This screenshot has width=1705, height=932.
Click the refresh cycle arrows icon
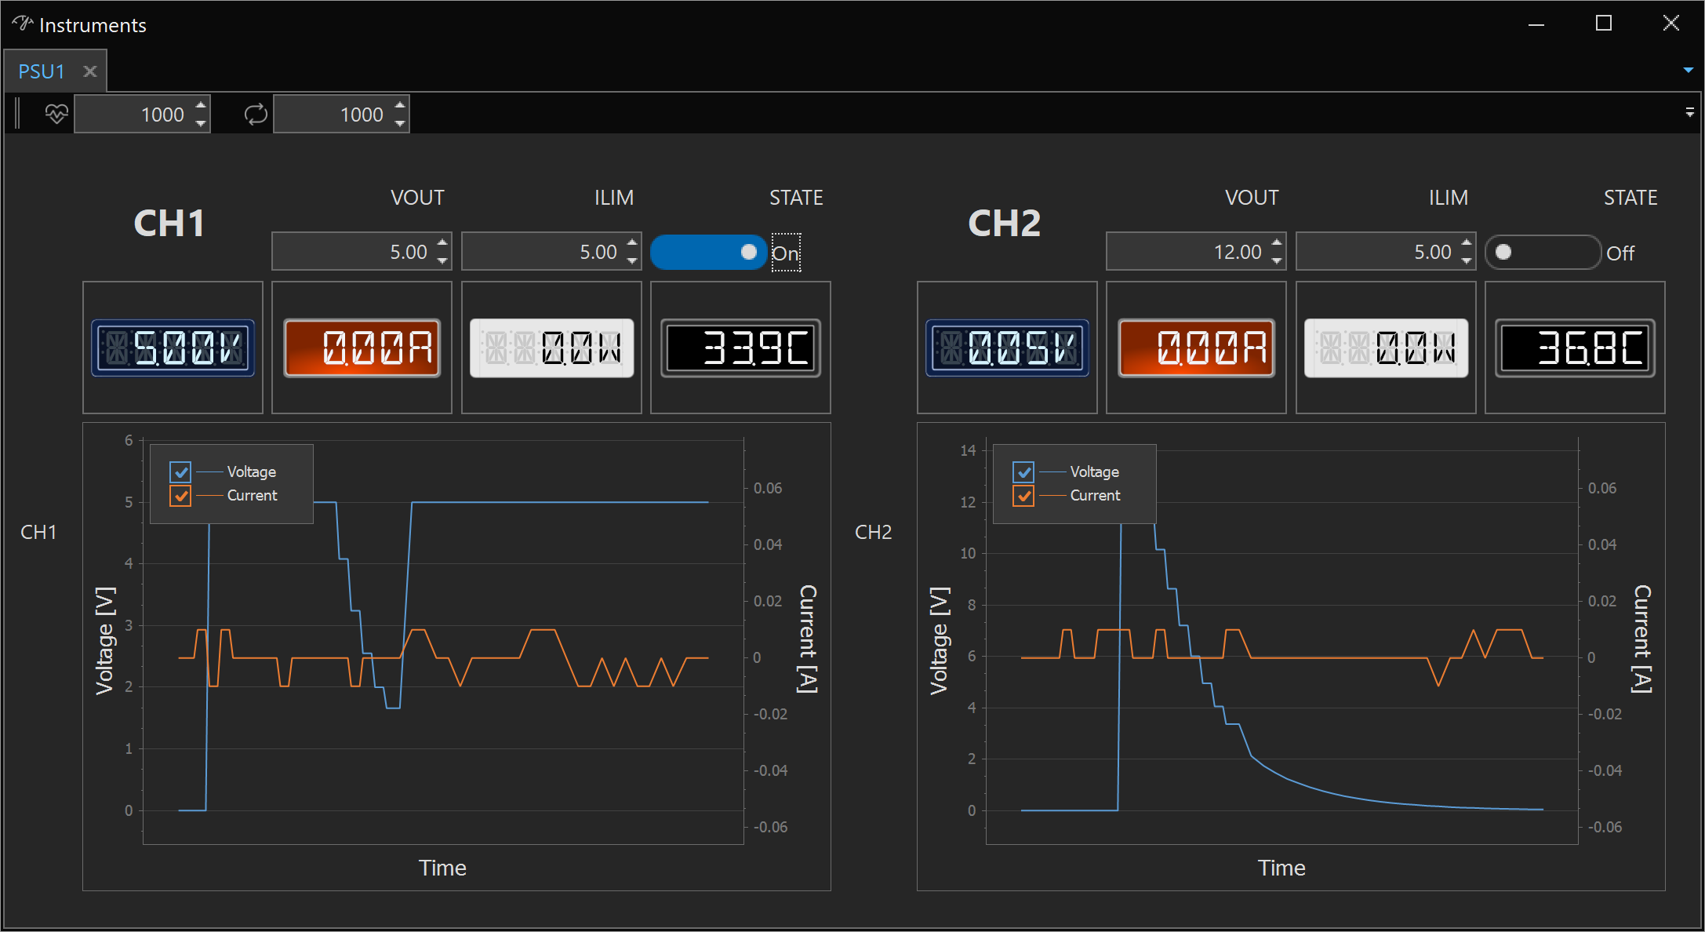coord(256,115)
